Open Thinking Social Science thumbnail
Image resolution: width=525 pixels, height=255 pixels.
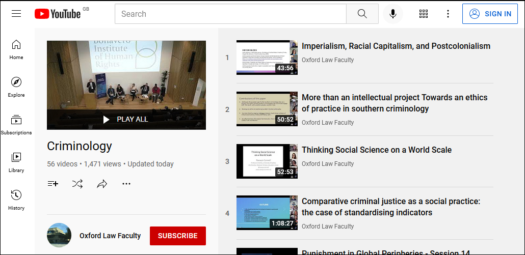pyautogui.click(x=267, y=161)
